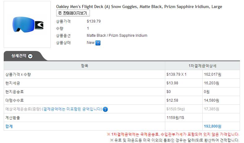Click the 판매페이지보기 button
Viewport: 244px width, 143px height.
pos(73,13)
